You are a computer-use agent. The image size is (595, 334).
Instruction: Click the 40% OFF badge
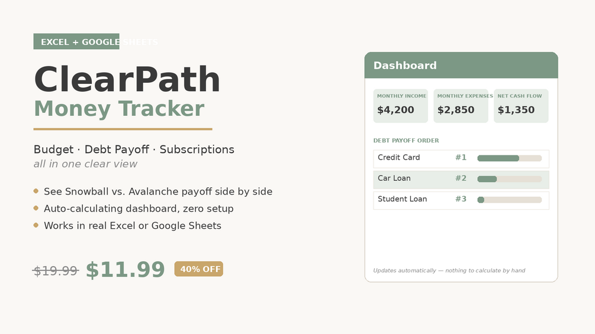[199, 269]
